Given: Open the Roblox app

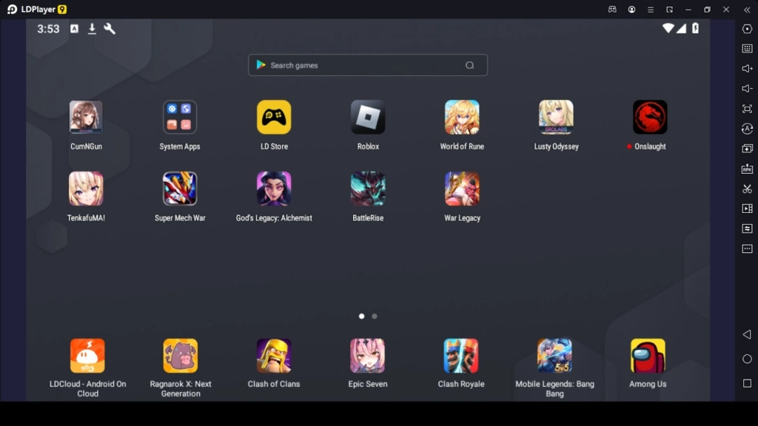Looking at the screenshot, I should 368,117.
